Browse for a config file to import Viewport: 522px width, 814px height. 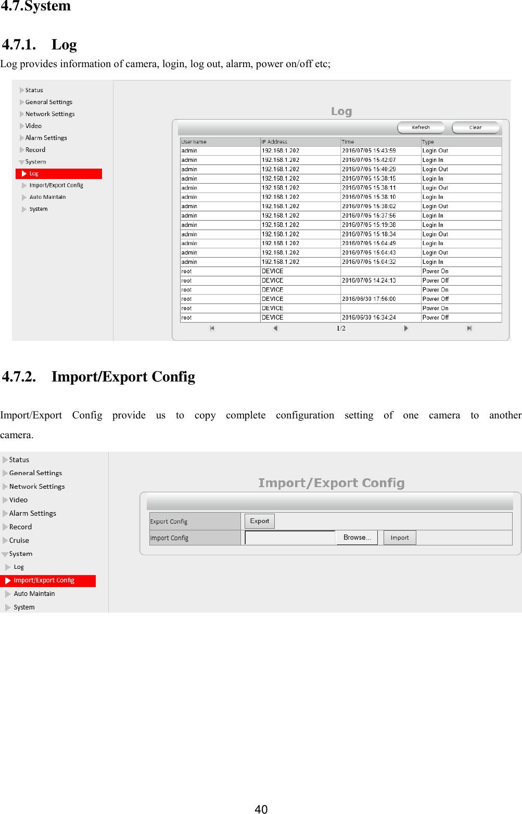pyautogui.click(x=357, y=537)
